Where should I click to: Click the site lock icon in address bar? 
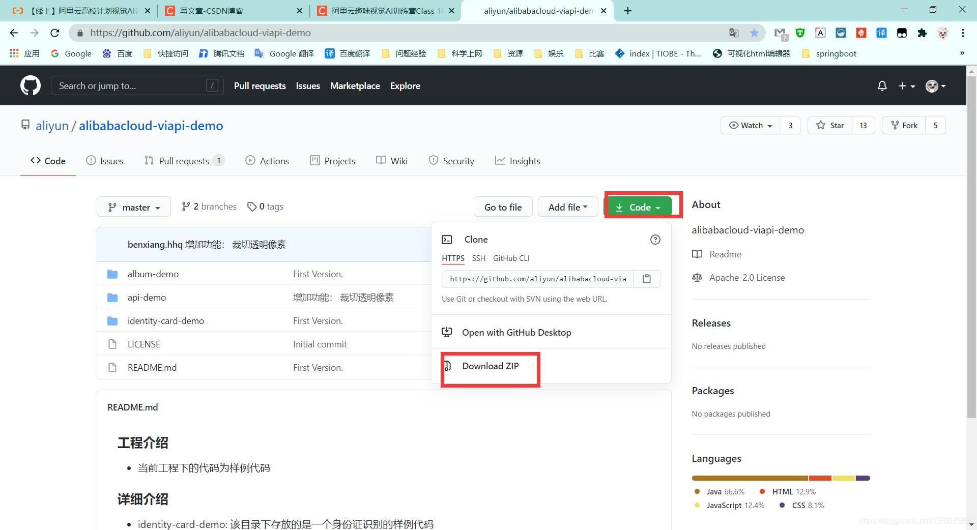[x=80, y=33]
